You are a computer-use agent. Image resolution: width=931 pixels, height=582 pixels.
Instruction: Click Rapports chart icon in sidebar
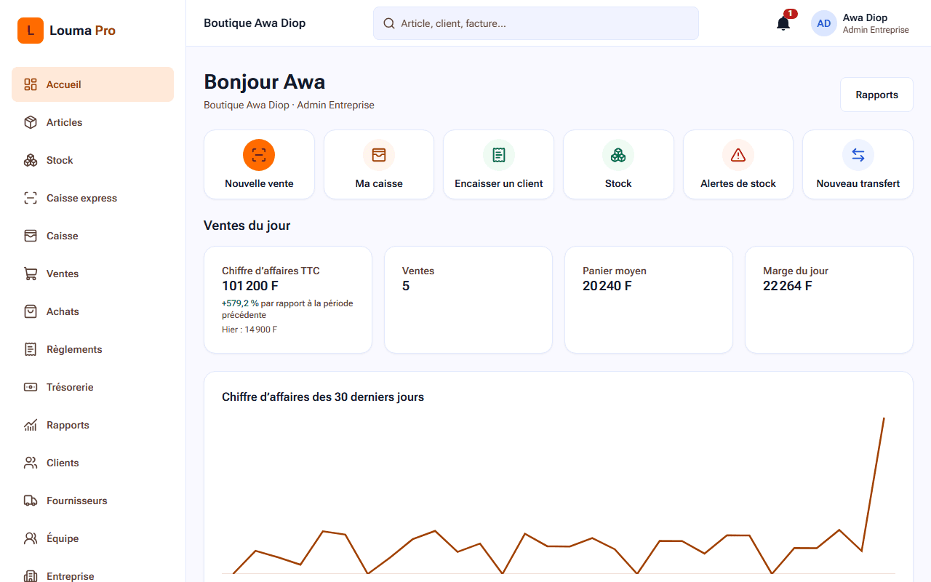point(31,425)
